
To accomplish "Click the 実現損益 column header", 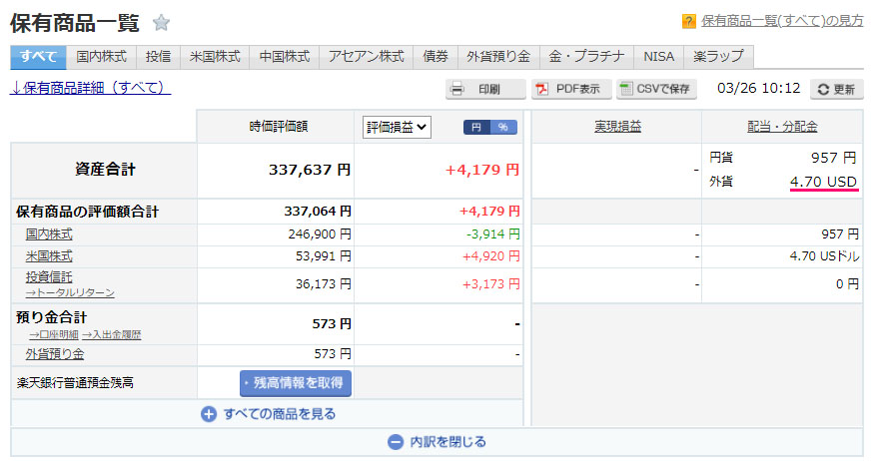I will click(617, 126).
